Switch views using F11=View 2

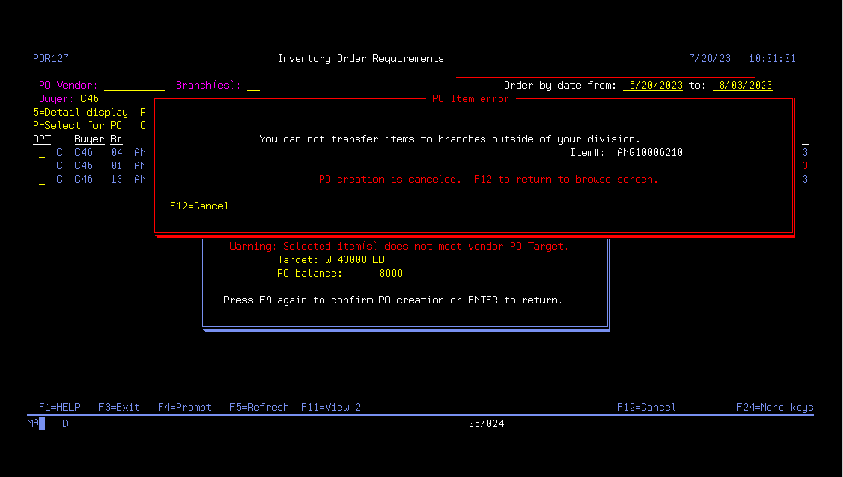point(331,408)
